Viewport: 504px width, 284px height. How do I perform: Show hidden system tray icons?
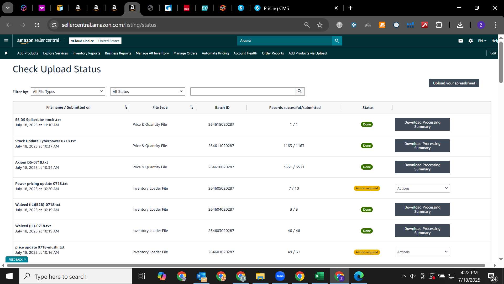coord(403,276)
